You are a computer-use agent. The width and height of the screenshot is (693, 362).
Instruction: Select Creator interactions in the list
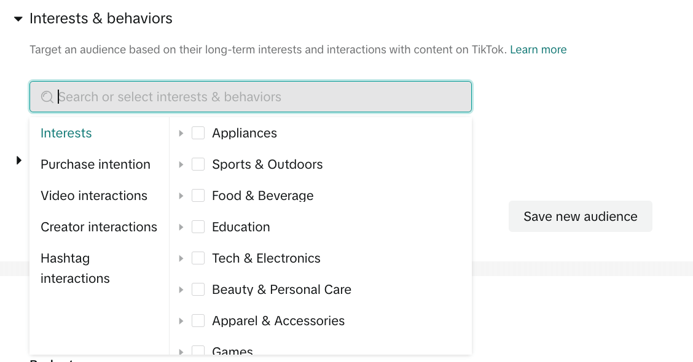click(x=98, y=227)
